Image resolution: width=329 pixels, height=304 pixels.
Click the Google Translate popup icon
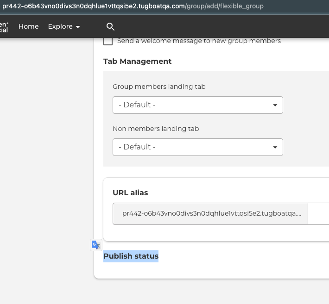coord(96,245)
